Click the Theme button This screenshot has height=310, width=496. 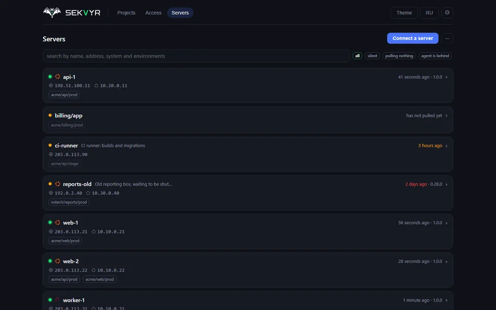404,12
